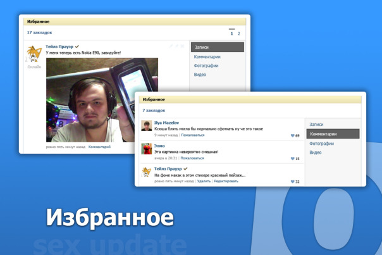Click the 'вчера в 20:31' timestamp
This screenshot has width=382, height=255.
click(166, 158)
